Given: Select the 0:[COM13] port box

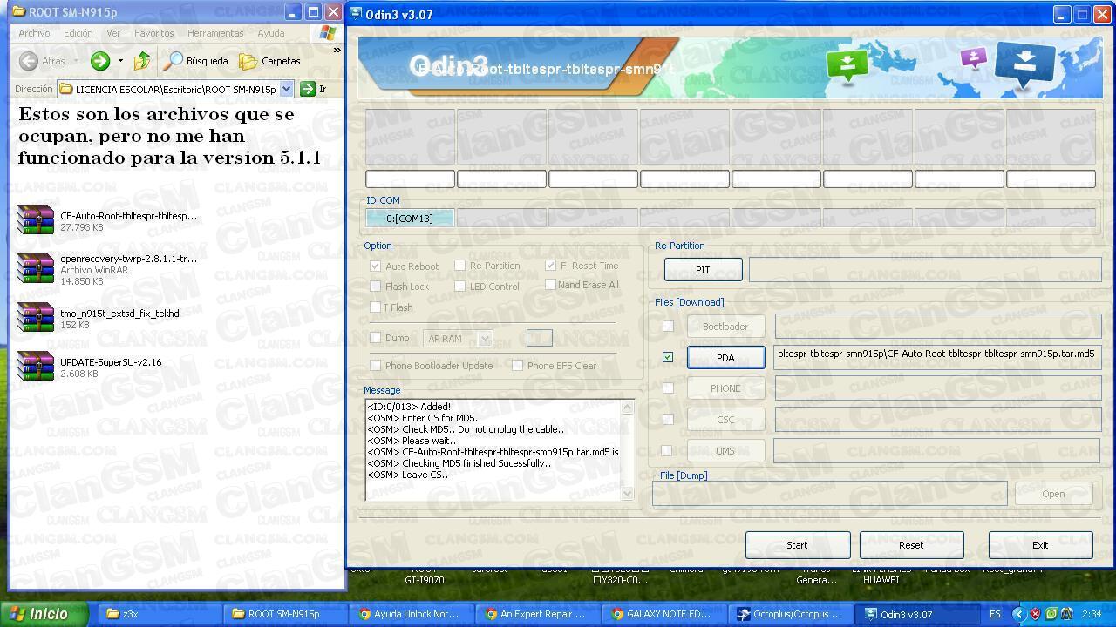Looking at the screenshot, I should 410,218.
